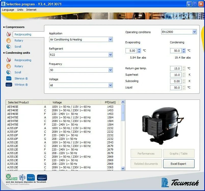Click the Tecumseh brand logo
Image resolution: width=205 pixels, height=191 pixels.
tap(180, 182)
